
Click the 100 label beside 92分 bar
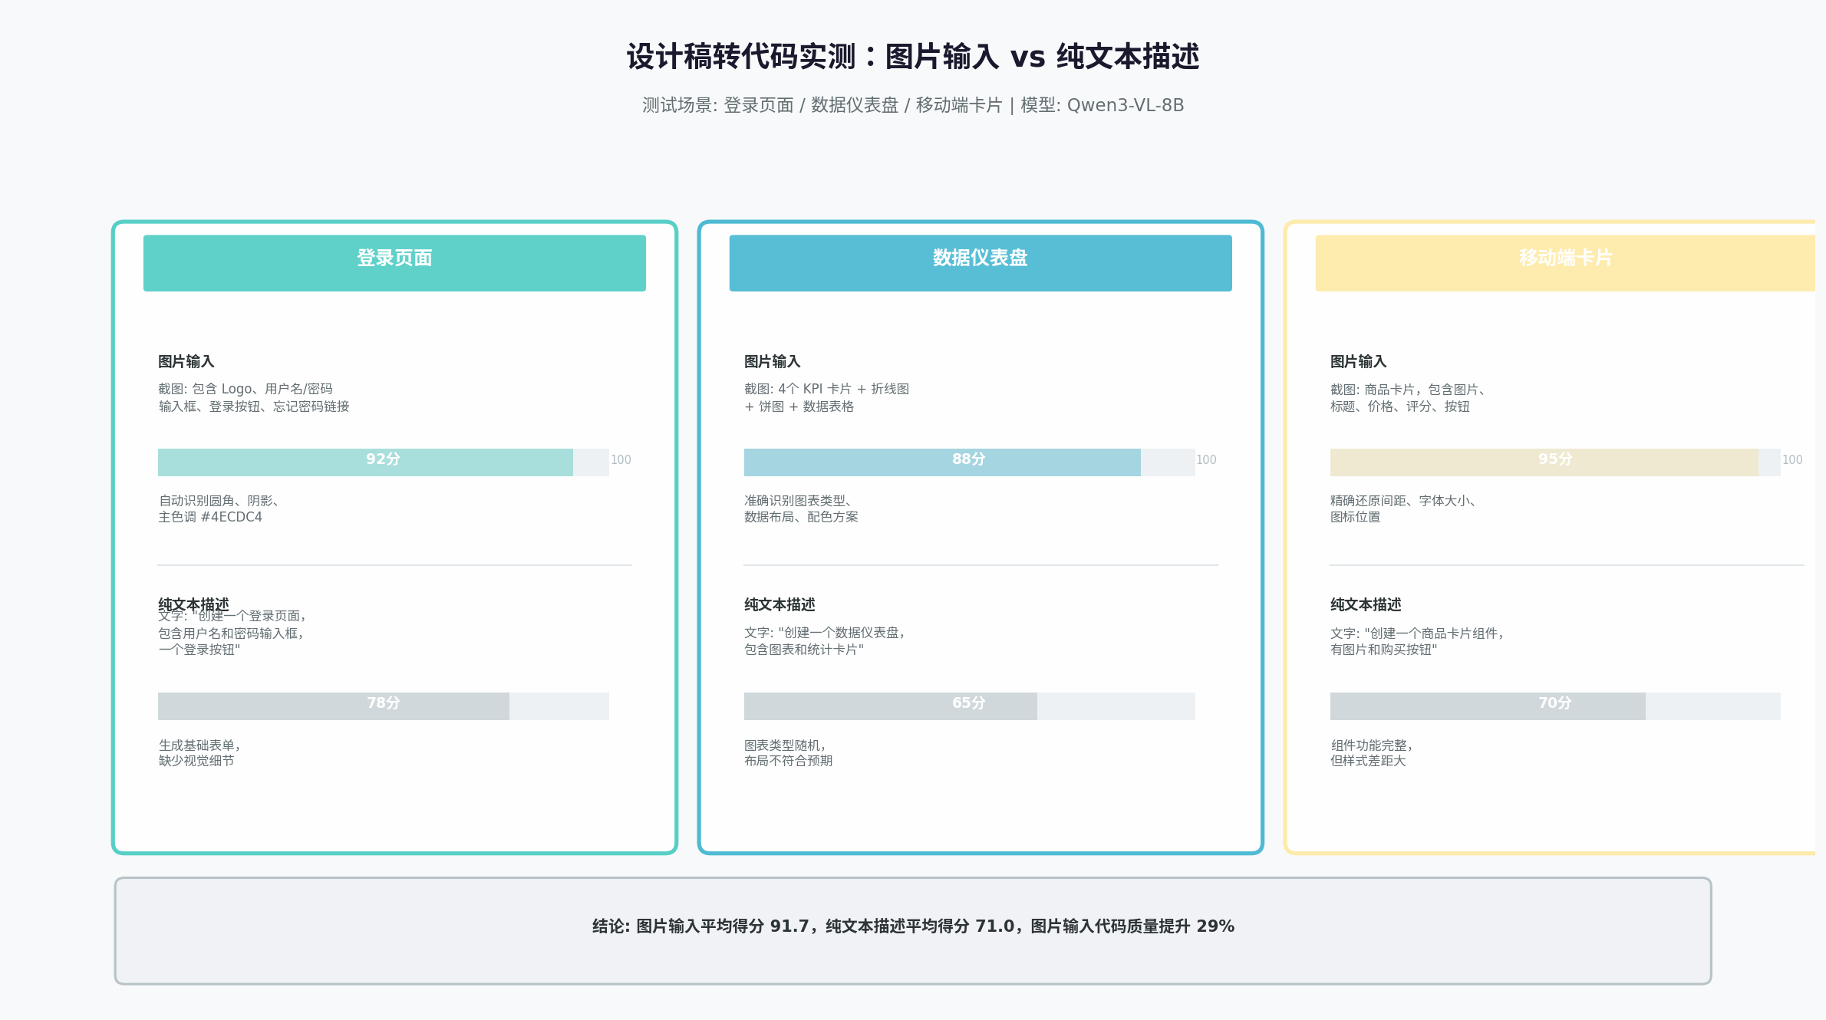pos(621,460)
